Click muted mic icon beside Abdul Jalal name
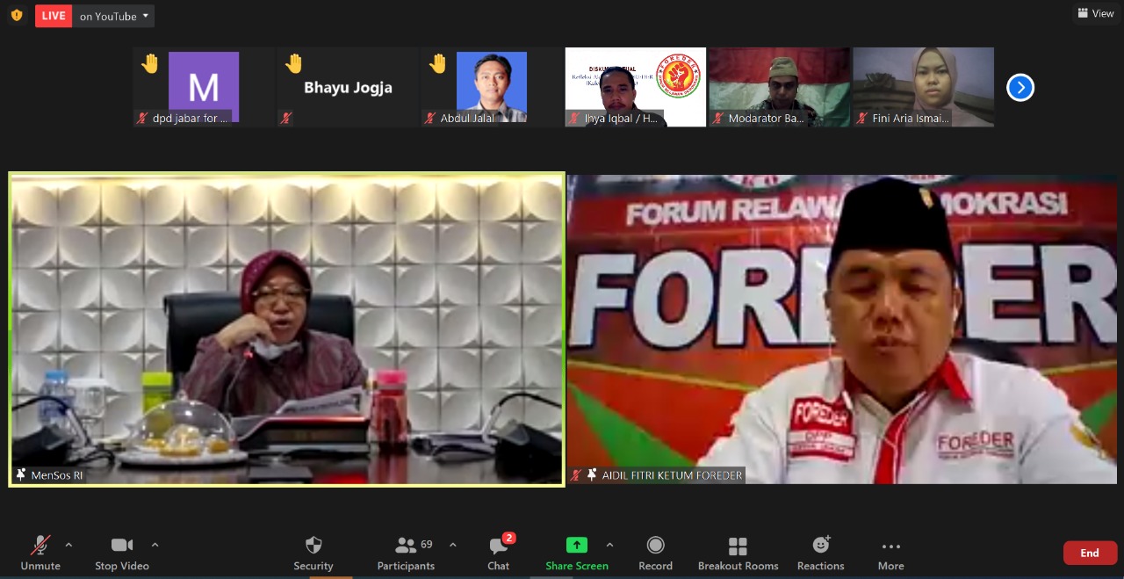This screenshot has height=579, width=1124. (x=430, y=118)
